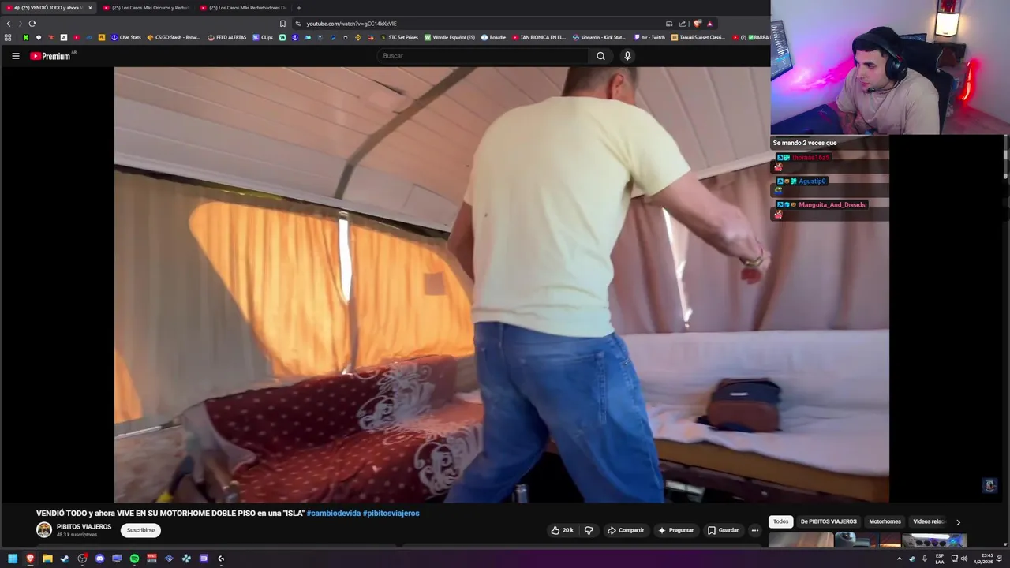This screenshot has height=568, width=1010.
Task: Select the 'Videos relacionados' filter chip
Action: [x=929, y=521]
